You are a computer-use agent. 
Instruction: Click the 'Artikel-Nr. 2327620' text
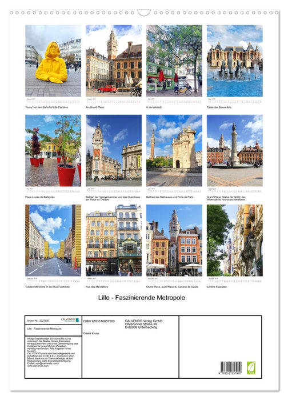pyautogui.click(x=38, y=321)
